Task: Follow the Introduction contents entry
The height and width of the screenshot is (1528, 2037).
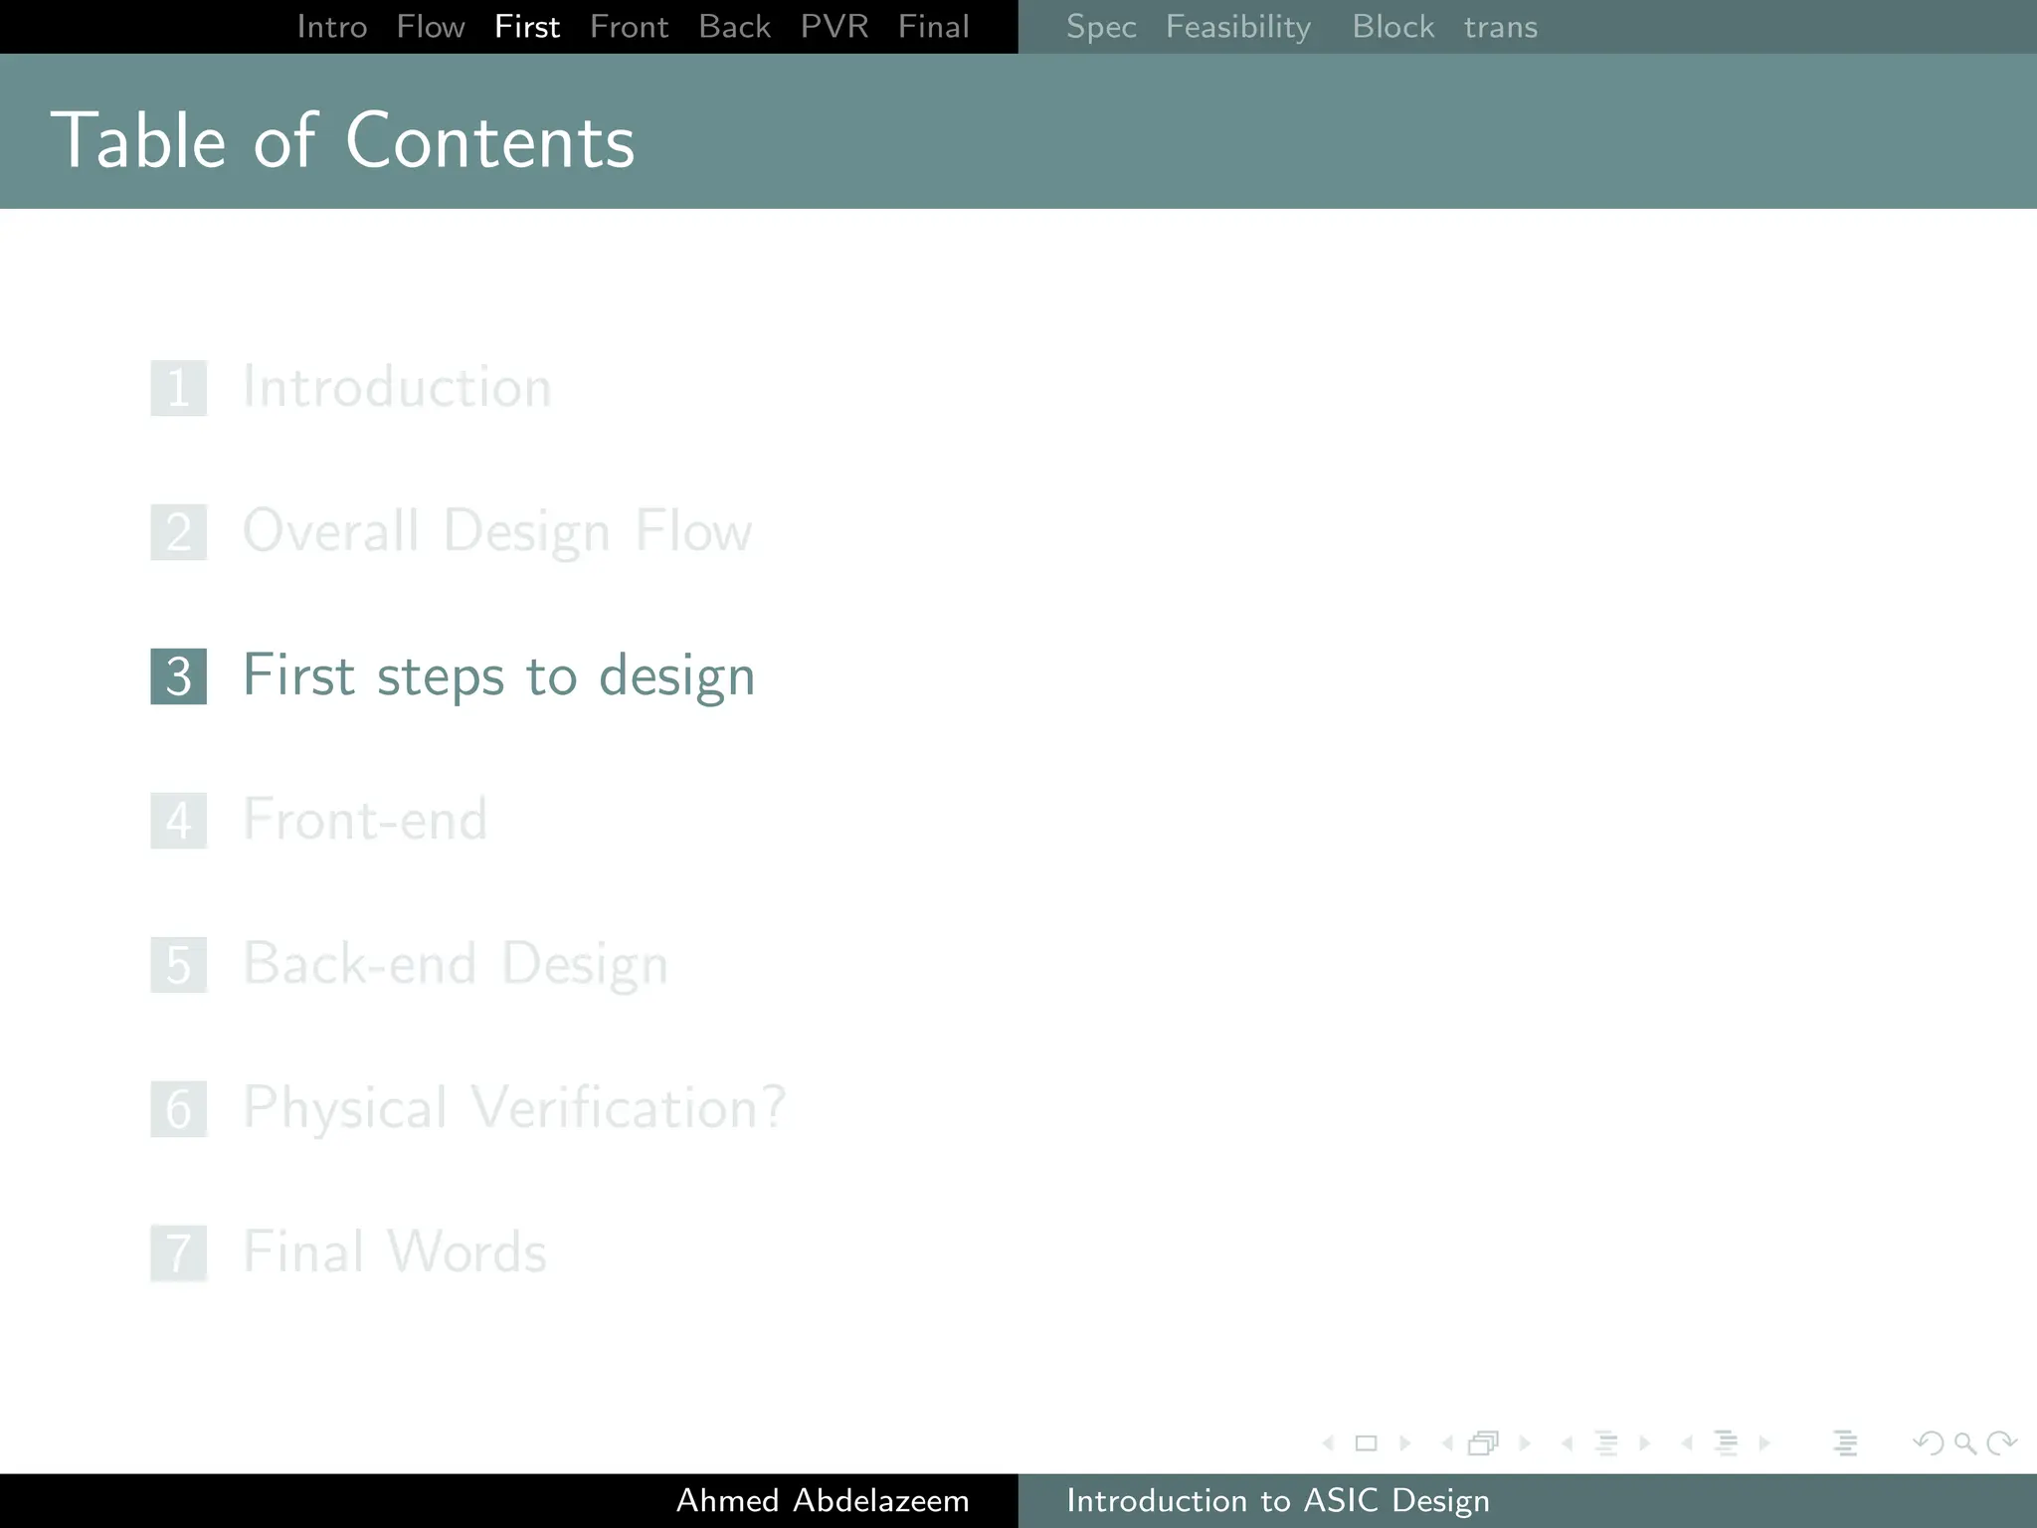Action: [398, 387]
